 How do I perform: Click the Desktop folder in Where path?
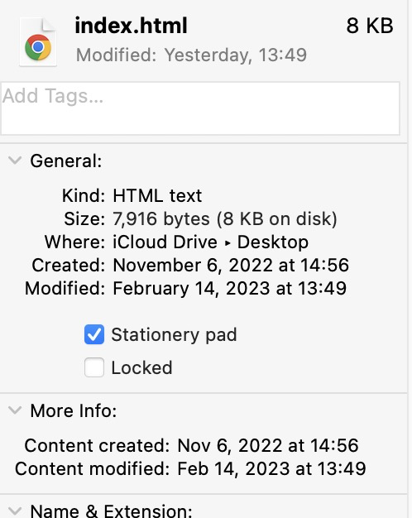(x=273, y=242)
